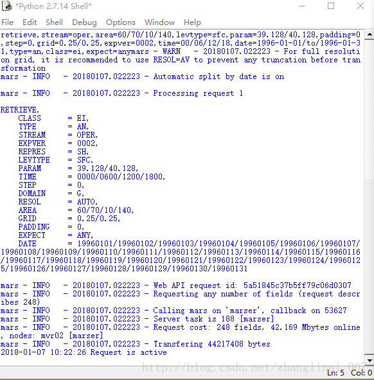374x380 pixels.
Task: Click the 'Col: 0' status bar entry
Action: coord(361,373)
